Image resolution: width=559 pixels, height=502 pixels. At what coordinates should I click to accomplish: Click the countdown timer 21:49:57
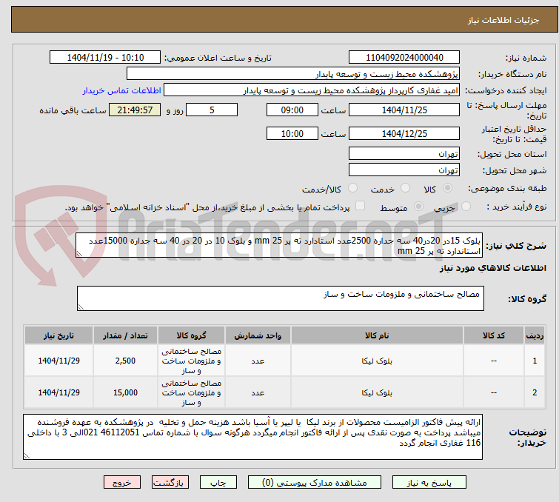135,110
